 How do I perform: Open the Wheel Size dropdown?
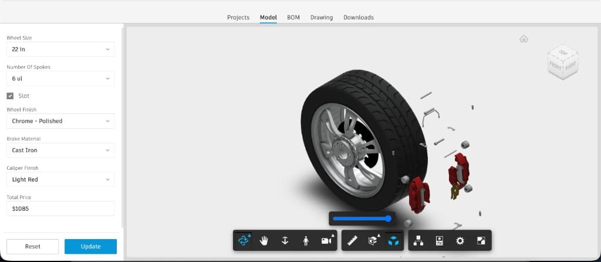point(60,49)
